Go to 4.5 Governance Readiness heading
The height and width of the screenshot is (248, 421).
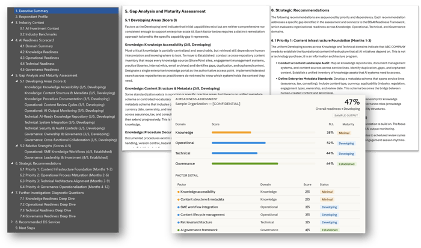(42, 70)
